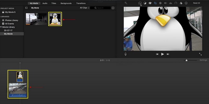Image resolution: width=209 pixels, height=104 pixels.
Task: Click the playhead marker atop the timeline
Action: [x=20, y=63]
